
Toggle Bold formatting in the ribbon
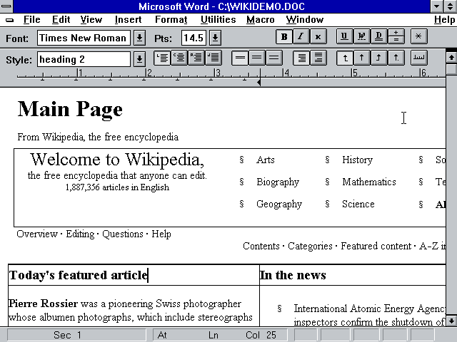284,36
